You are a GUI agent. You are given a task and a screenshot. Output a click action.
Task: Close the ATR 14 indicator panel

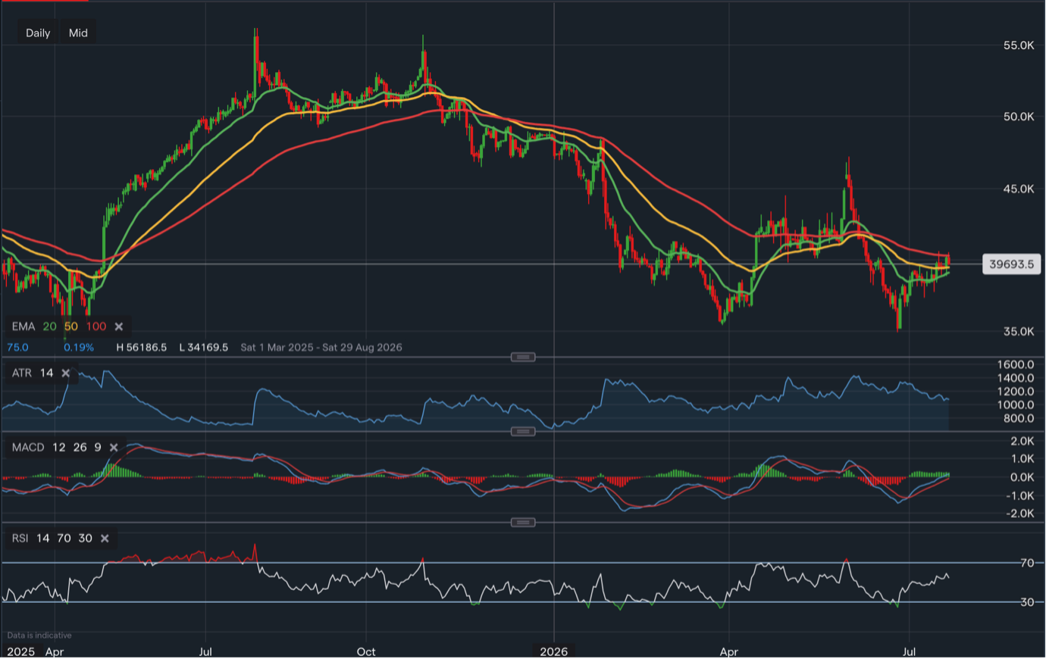[x=66, y=373]
